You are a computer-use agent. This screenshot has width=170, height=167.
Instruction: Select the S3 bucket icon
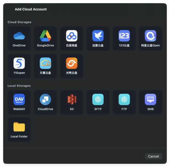point(72,99)
